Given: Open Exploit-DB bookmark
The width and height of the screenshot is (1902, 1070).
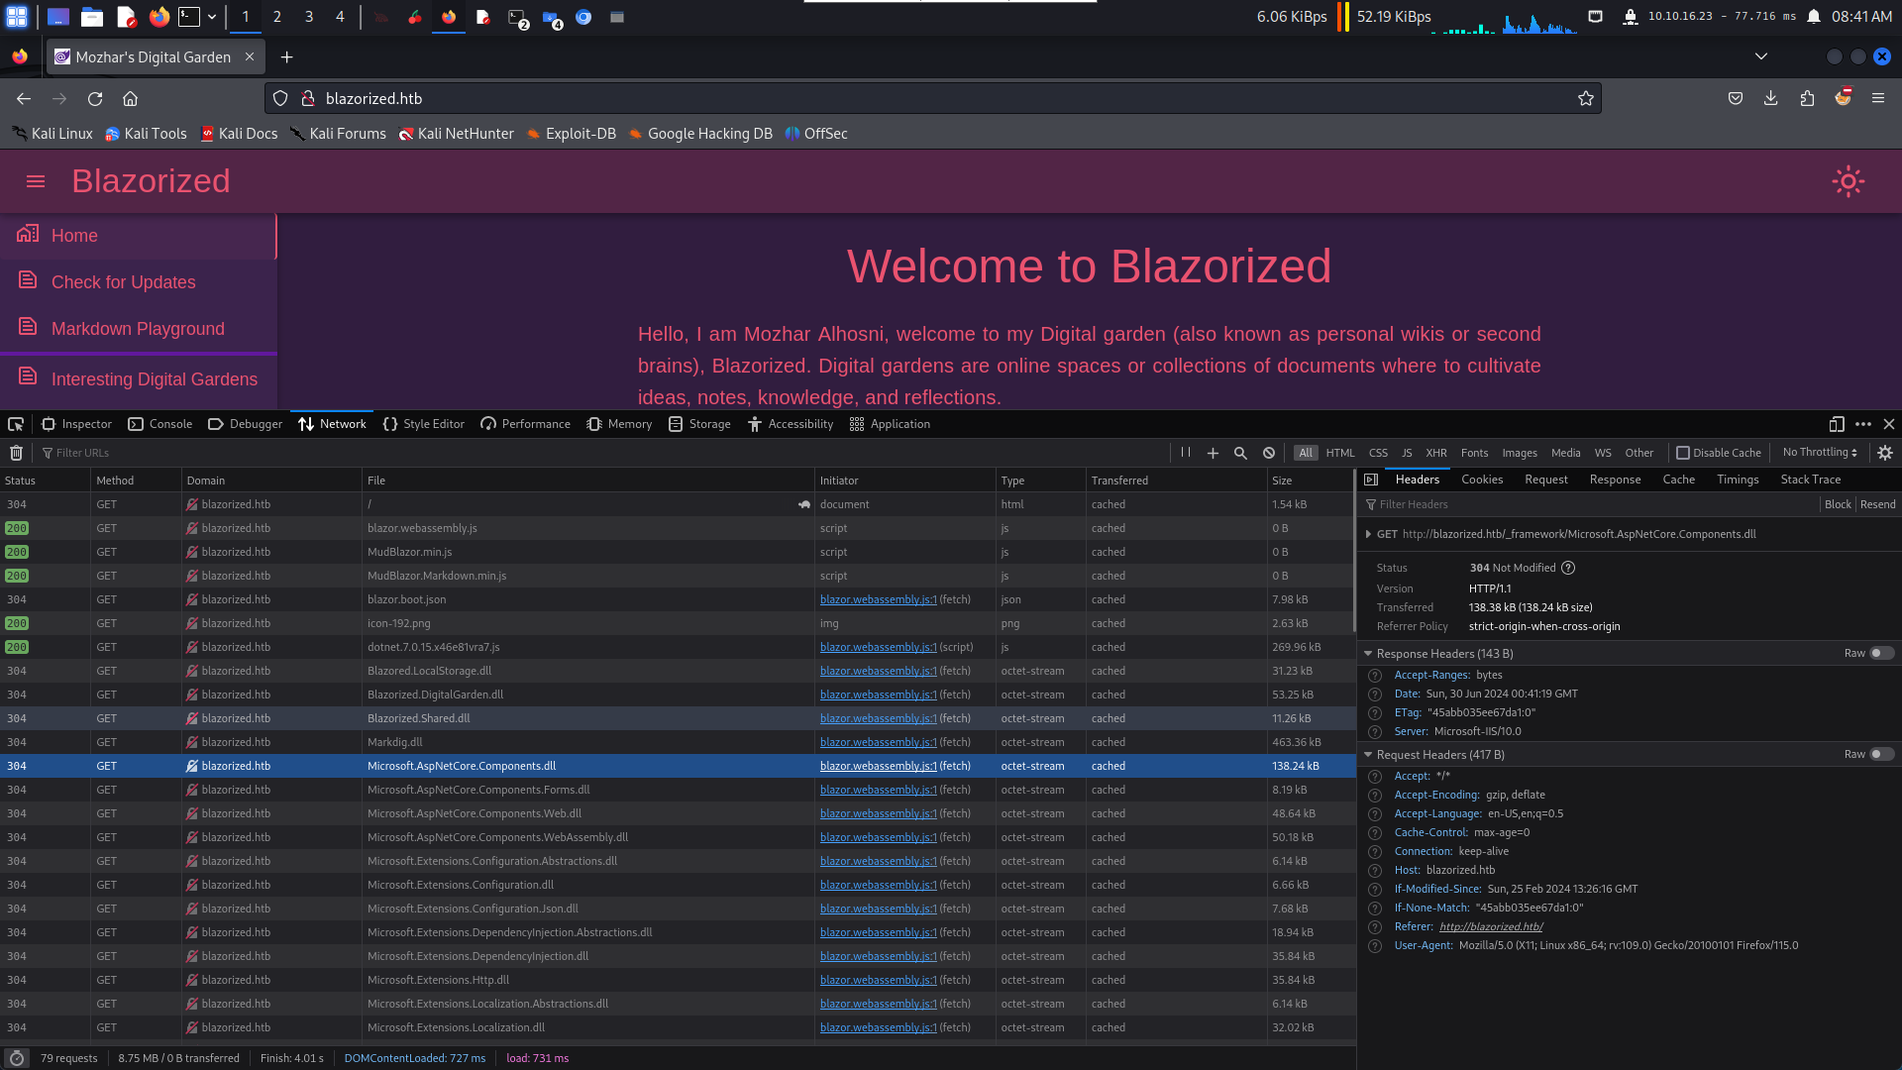Looking at the screenshot, I should 571,134.
